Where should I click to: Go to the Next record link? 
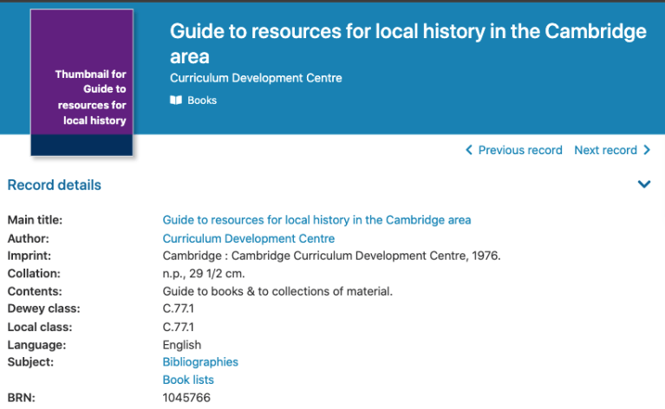[x=605, y=150]
